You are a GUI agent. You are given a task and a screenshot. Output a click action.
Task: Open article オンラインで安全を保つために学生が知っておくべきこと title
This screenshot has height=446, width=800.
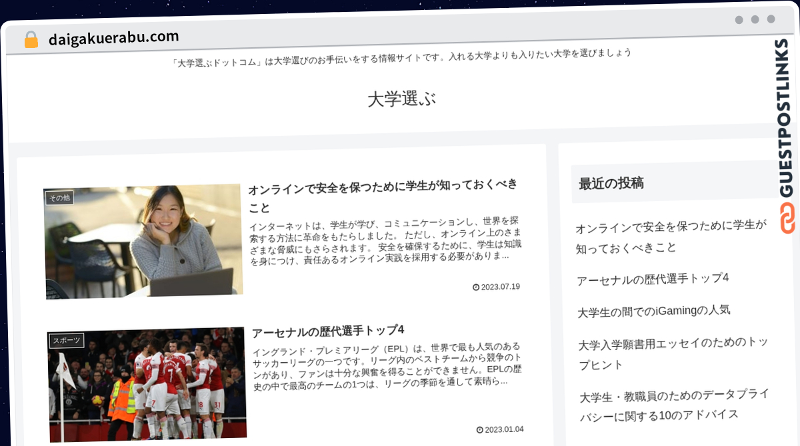[383, 195]
